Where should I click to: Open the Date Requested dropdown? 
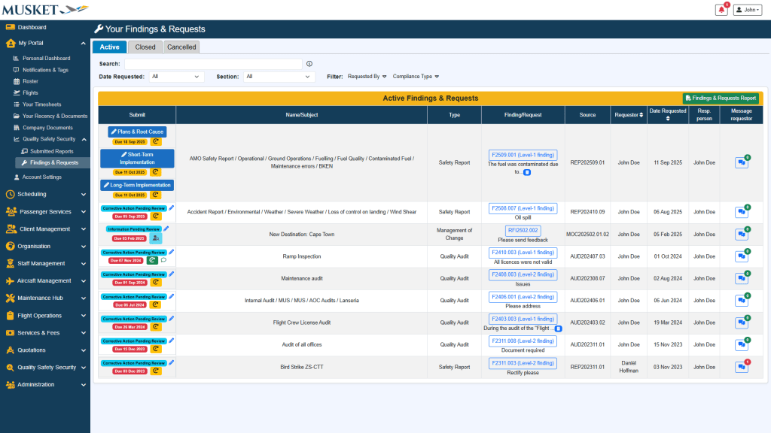point(176,77)
